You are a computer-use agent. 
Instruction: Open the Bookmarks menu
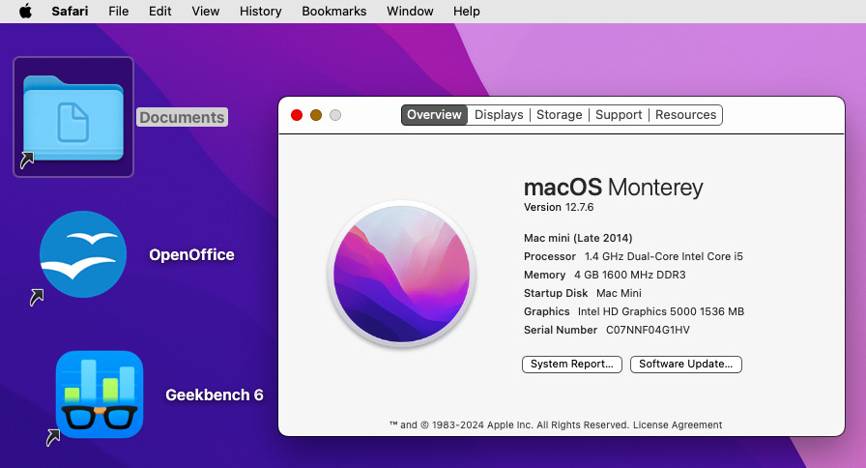pos(334,12)
